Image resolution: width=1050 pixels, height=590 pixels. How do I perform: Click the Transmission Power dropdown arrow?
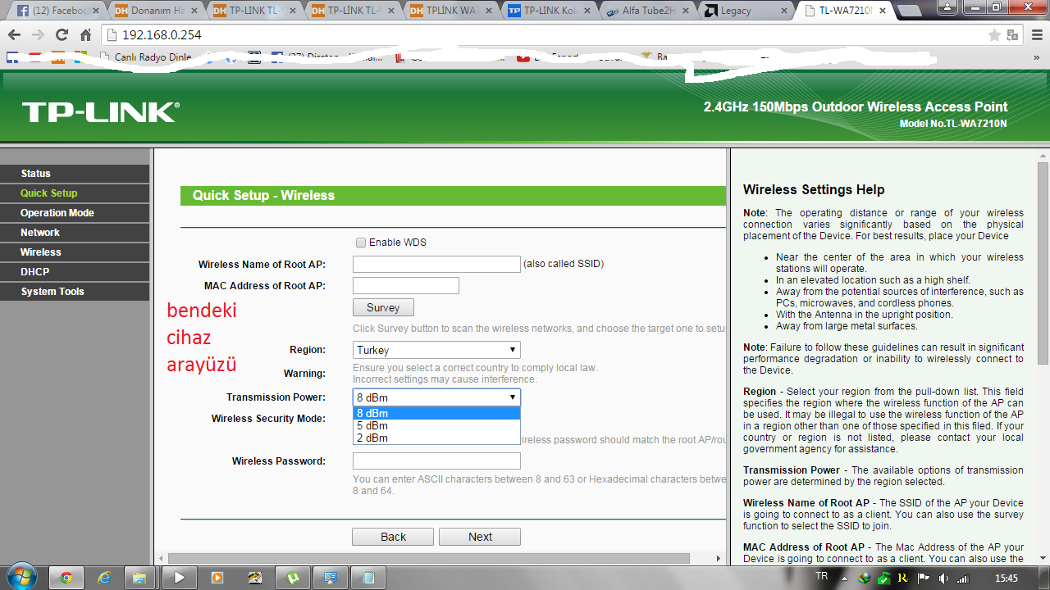pyautogui.click(x=513, y=397)
